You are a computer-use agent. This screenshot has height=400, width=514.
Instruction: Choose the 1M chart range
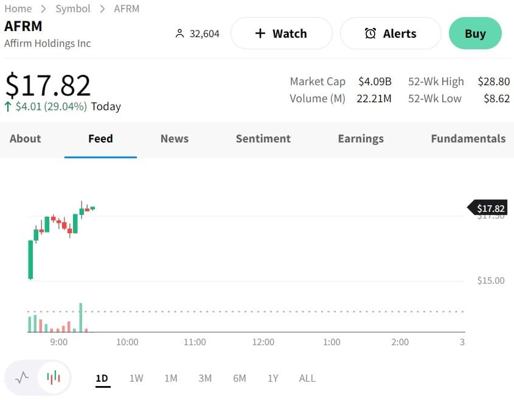coord(171,378)
